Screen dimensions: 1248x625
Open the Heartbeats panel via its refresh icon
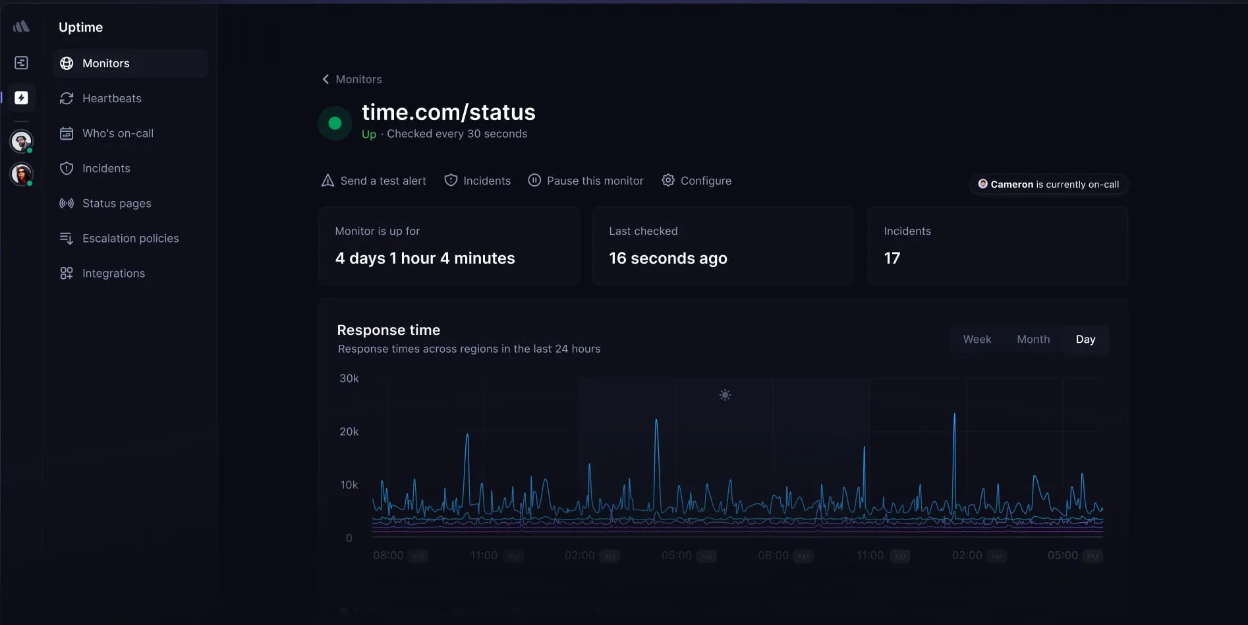point(67,98)
